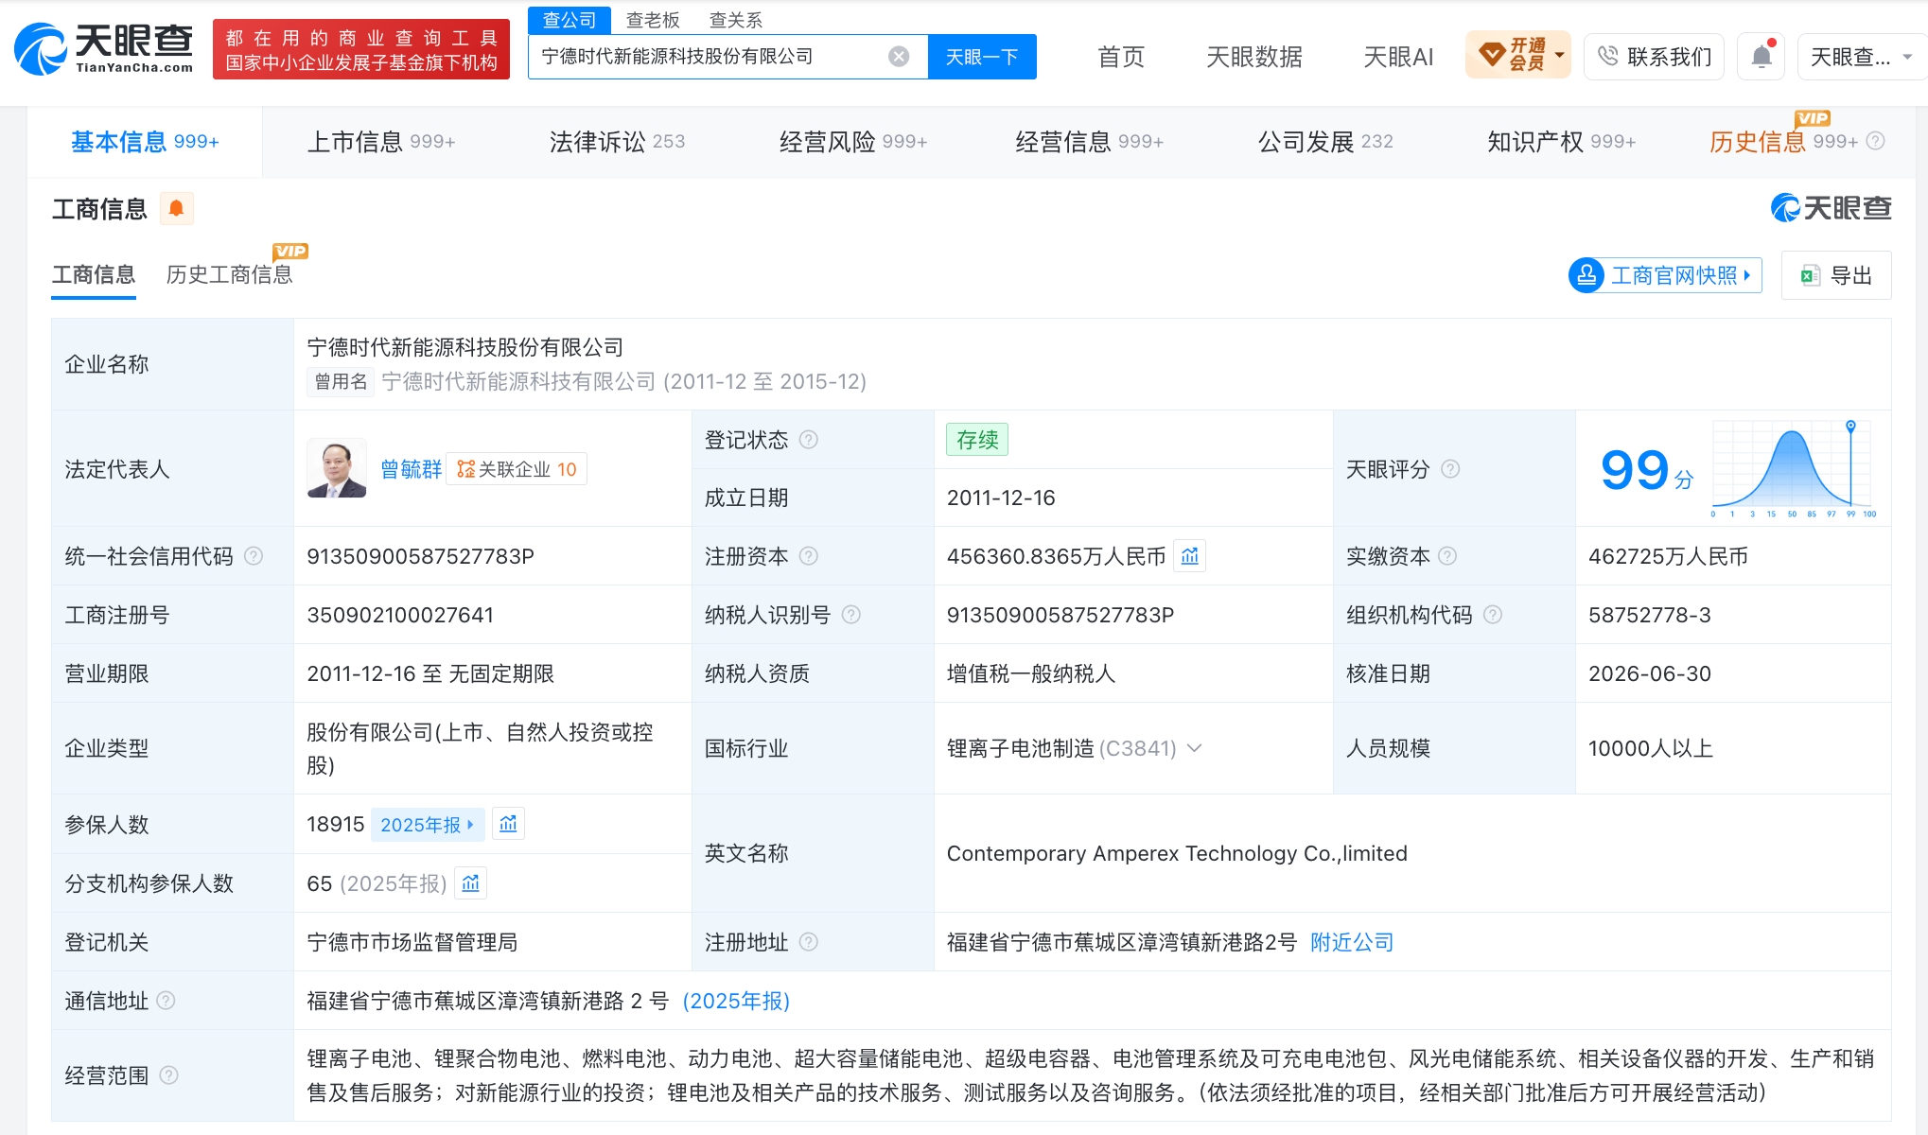Expand the 2025年报 insured count tag

coord(427,825)
